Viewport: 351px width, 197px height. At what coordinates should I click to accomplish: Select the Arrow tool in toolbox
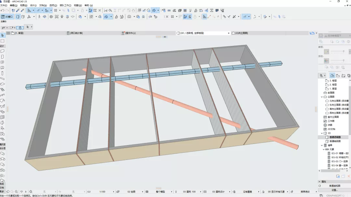click(2, 35)
